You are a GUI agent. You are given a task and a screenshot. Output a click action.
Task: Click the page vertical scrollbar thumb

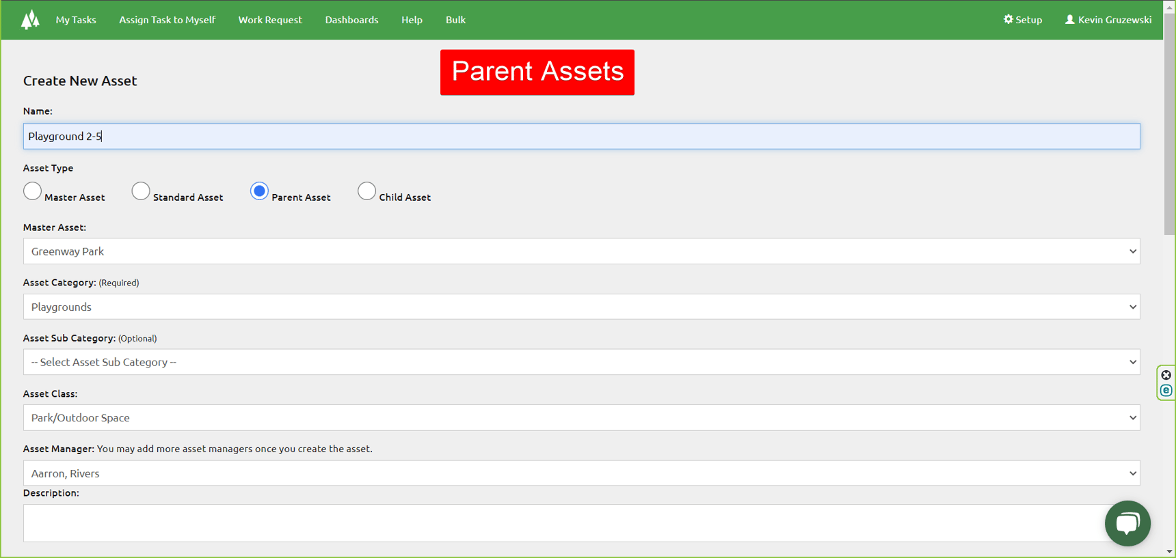pyautogui.click(x=1169, y=124)
